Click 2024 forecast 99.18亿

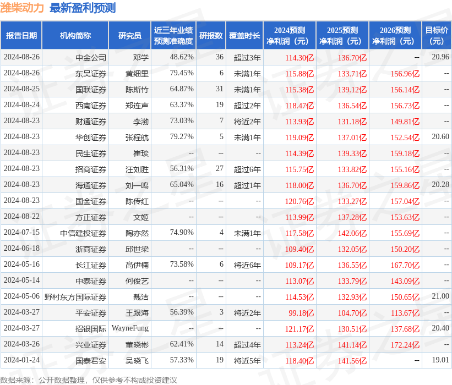pos(301,313)
